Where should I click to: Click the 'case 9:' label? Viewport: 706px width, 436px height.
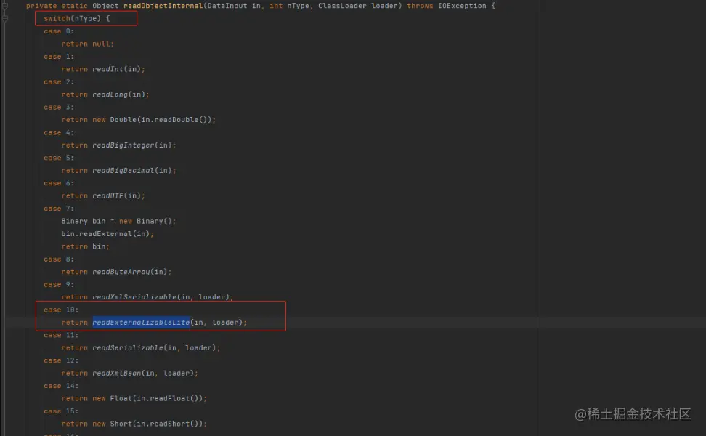[x=59, y=285]
